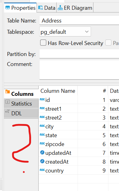Select the 'street2' column name

[x=53, y=118]
